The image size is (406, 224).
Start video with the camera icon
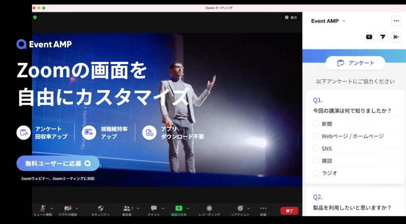point(68,208)
